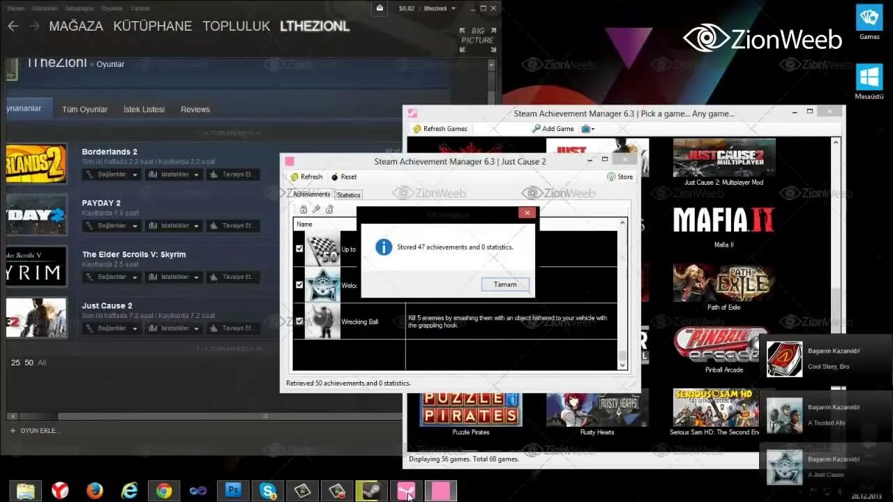Select the Rusty Hearts game tile

pos(597,413)
